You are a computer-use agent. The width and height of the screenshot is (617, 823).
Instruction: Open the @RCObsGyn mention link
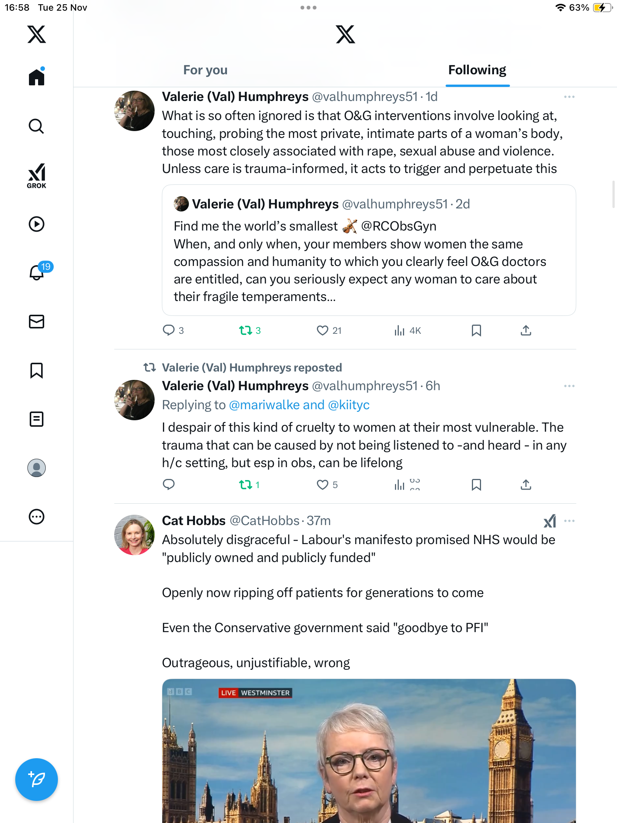click(399, 226)
